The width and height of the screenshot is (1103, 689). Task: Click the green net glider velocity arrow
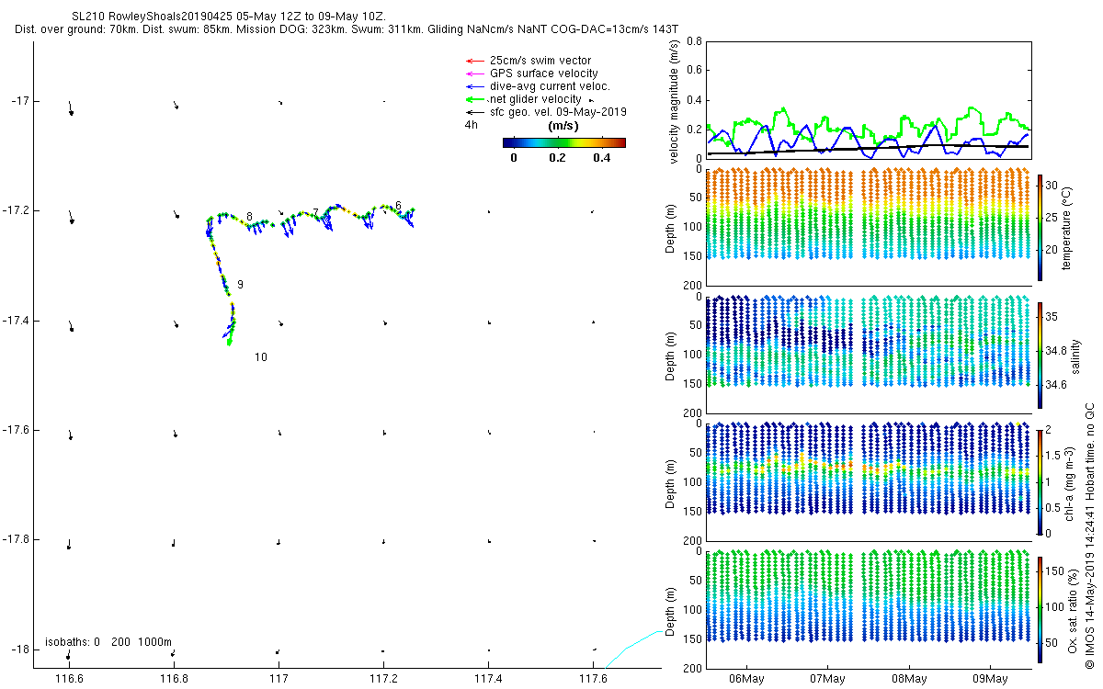pyautogui.click(x=474, y=99)
